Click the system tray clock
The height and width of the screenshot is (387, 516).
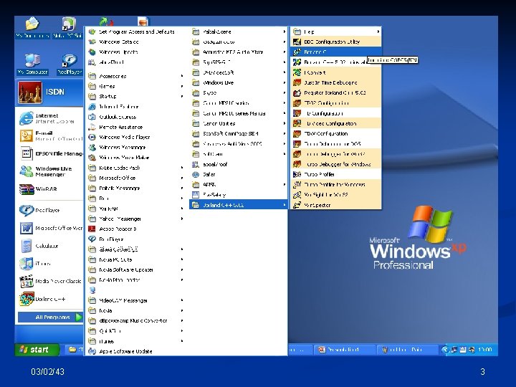[485, 350]
